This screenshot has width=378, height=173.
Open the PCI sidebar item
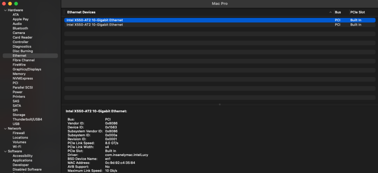[15, 83]
